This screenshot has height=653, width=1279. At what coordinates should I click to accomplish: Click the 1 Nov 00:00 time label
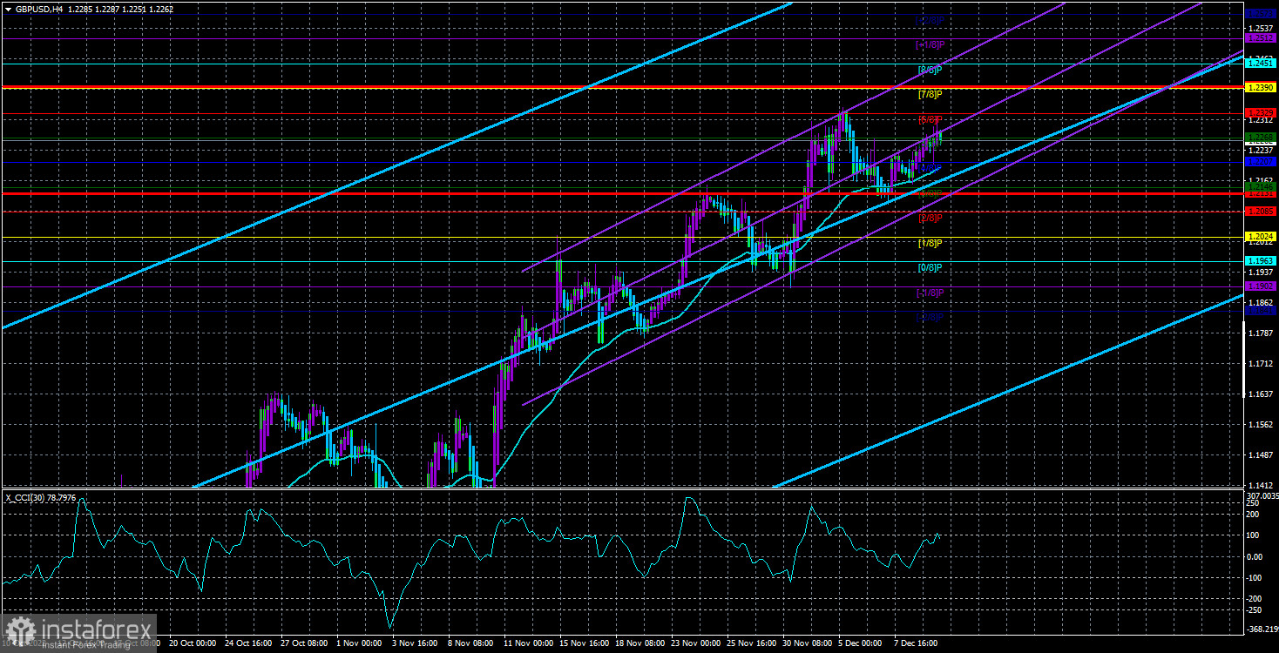coord(359,644)
